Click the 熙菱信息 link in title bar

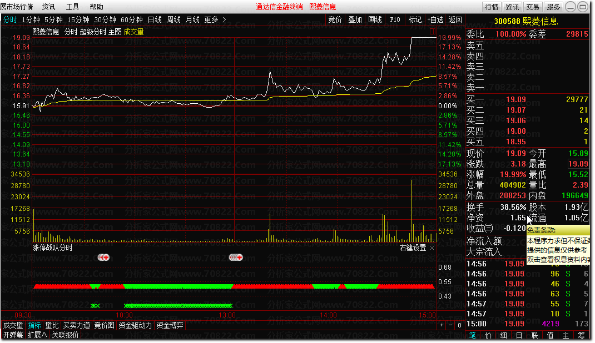click(x=323, y=7)
